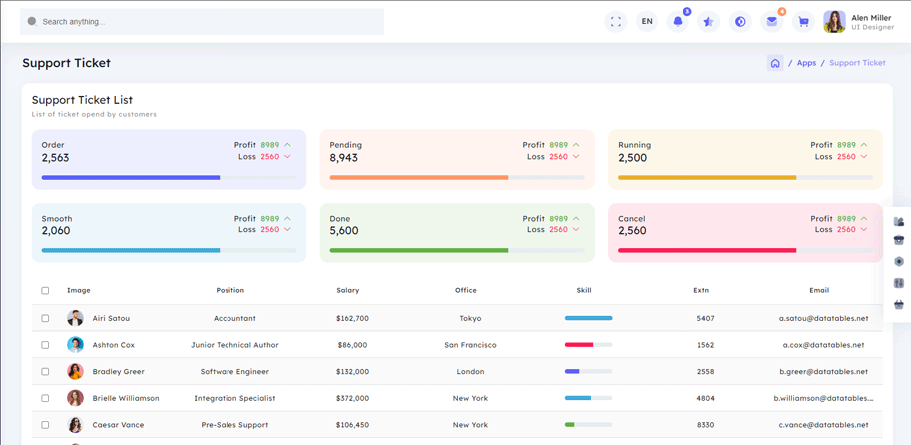Switch dark mode theme icon
The height and width of the screenshot is (445, 911).
tap(740, 21)
